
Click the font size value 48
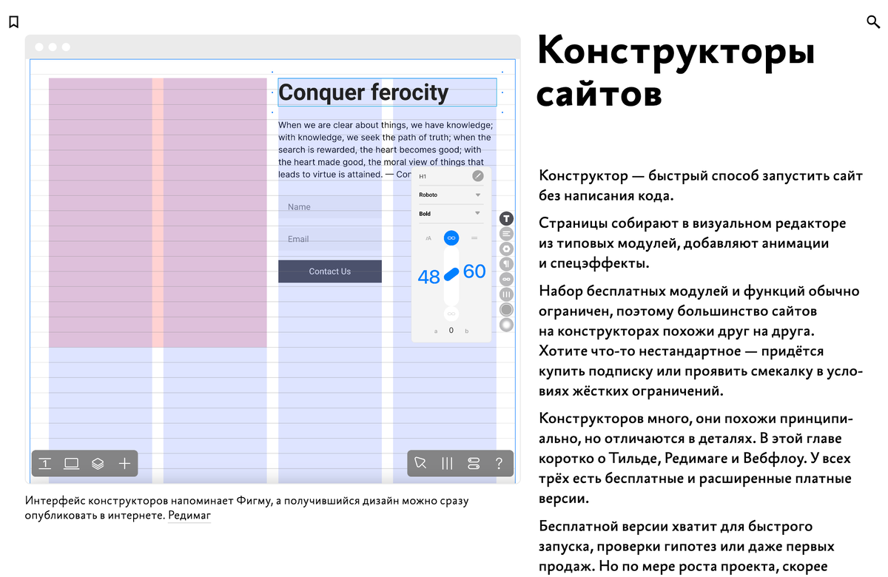(x=429, y=277)
